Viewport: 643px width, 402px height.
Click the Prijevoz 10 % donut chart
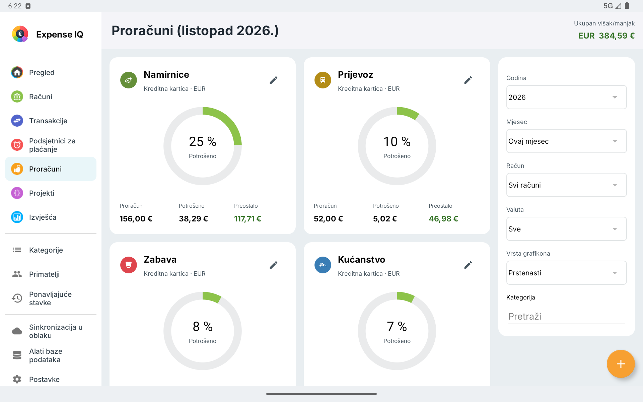[x=397, y=146]
